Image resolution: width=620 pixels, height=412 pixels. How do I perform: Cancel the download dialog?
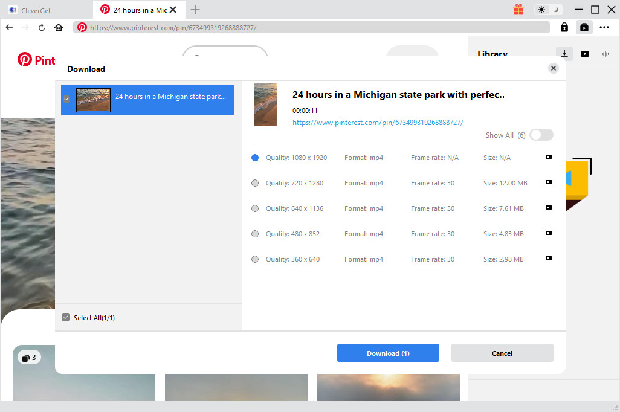coord(502,353)
